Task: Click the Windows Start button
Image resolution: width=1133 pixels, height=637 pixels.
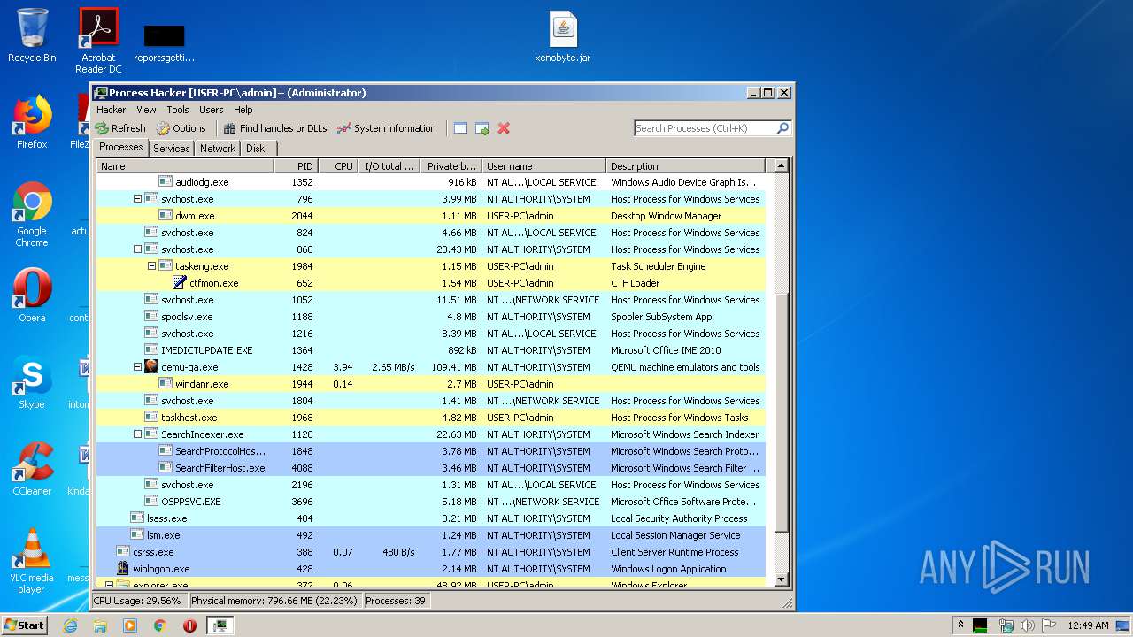Action: pos(24,625)
